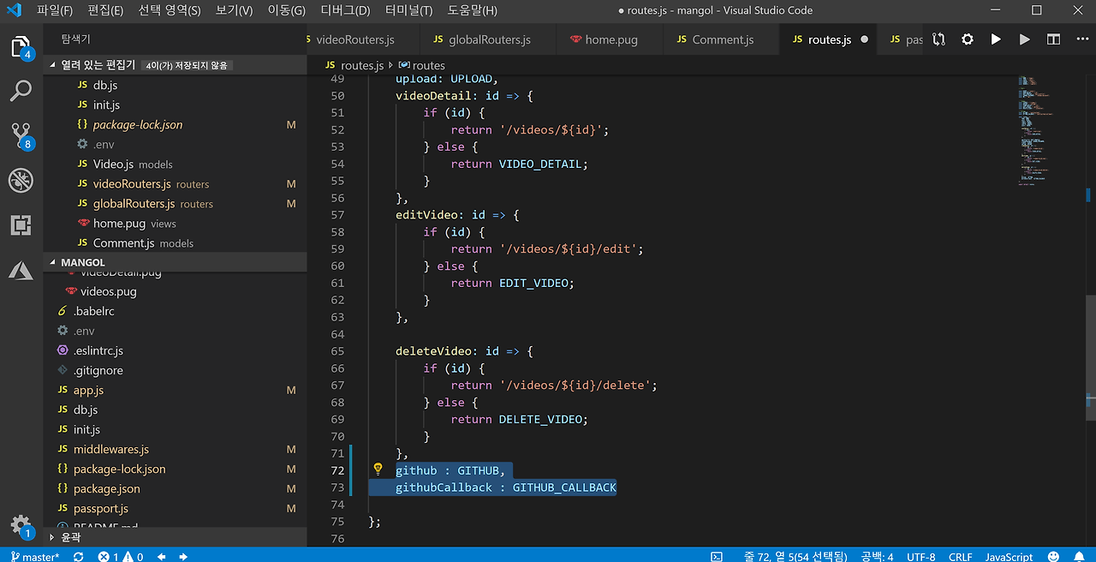Click the gear icon in editor toolbar
This screenshot has width=1096, height=562.
point(968,39)
